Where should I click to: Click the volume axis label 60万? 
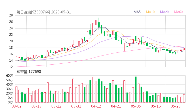pos(9,76)
